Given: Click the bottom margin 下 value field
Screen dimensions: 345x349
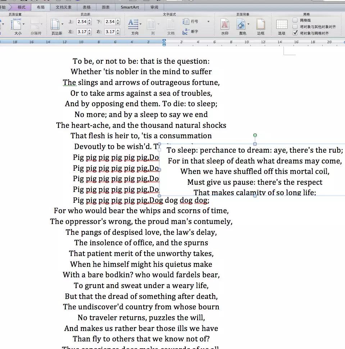Looking at the screenshot, I should click(x=110, y=22).
